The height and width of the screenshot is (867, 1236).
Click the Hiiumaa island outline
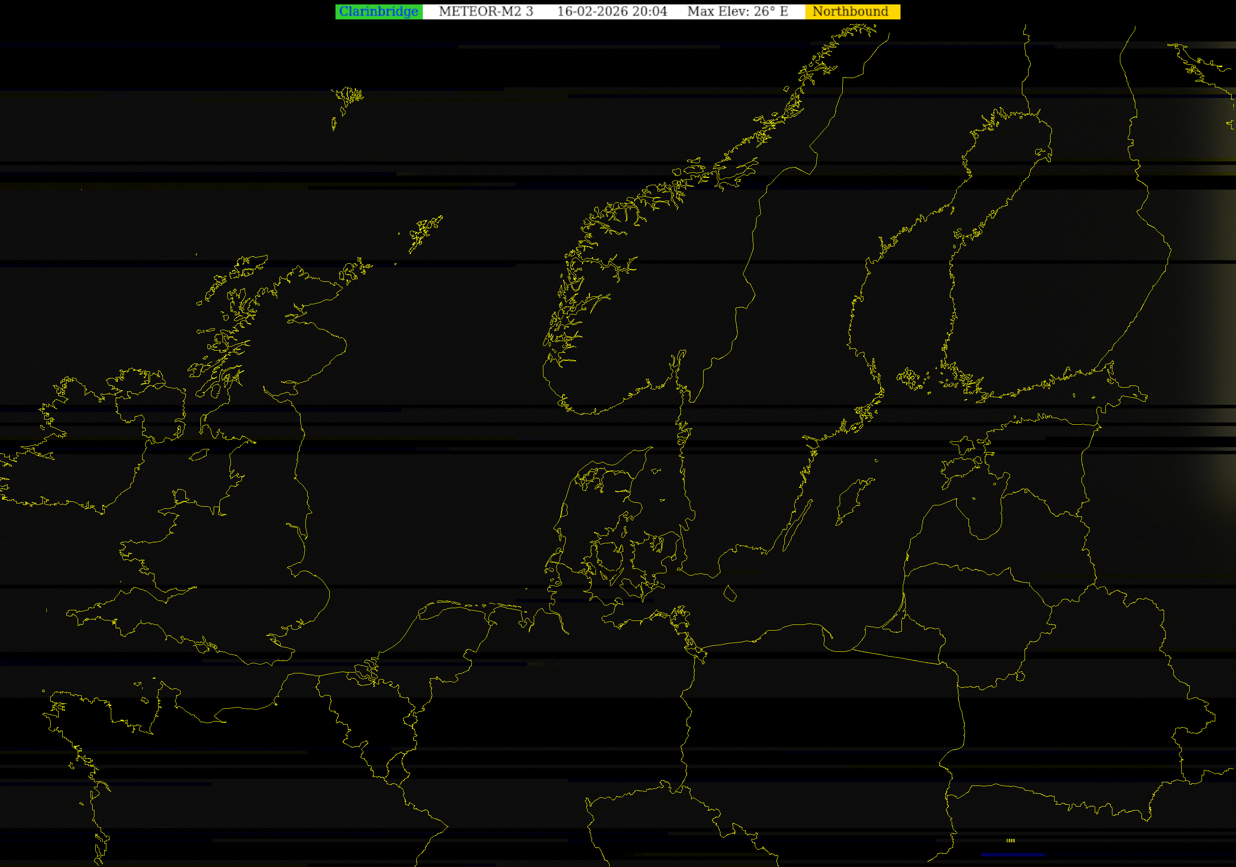pos(964,445)
